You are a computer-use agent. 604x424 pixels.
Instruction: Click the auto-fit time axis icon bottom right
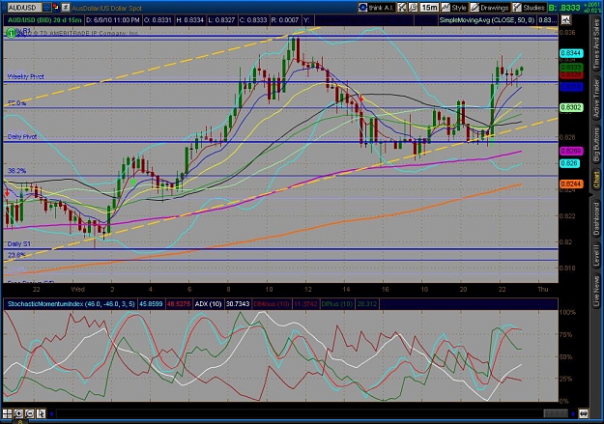pyautogui.click(x=584, y=413)
